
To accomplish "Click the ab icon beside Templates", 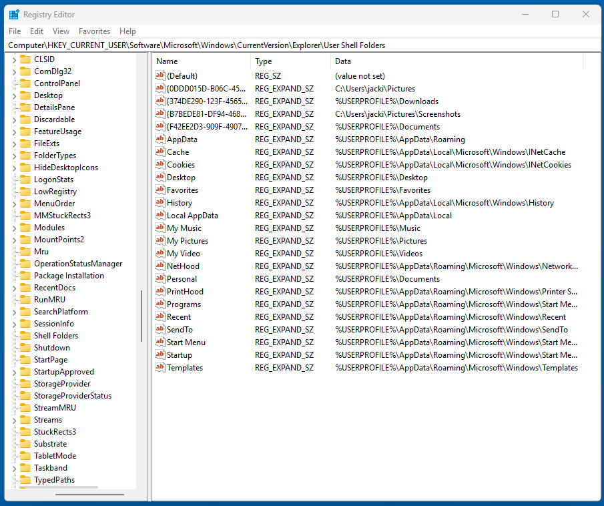I will pos(160,367).
